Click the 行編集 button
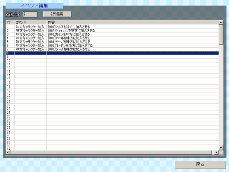This screenshot has height=172, width=229. [x=57, y=14]
